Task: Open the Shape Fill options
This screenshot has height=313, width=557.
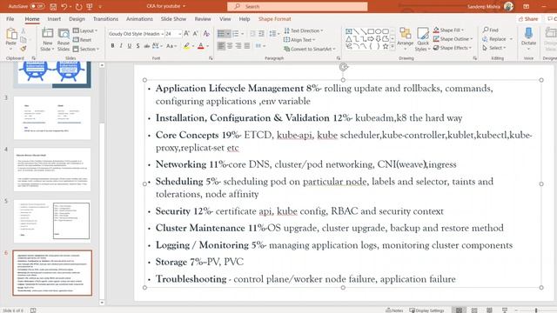Action: 448,30
